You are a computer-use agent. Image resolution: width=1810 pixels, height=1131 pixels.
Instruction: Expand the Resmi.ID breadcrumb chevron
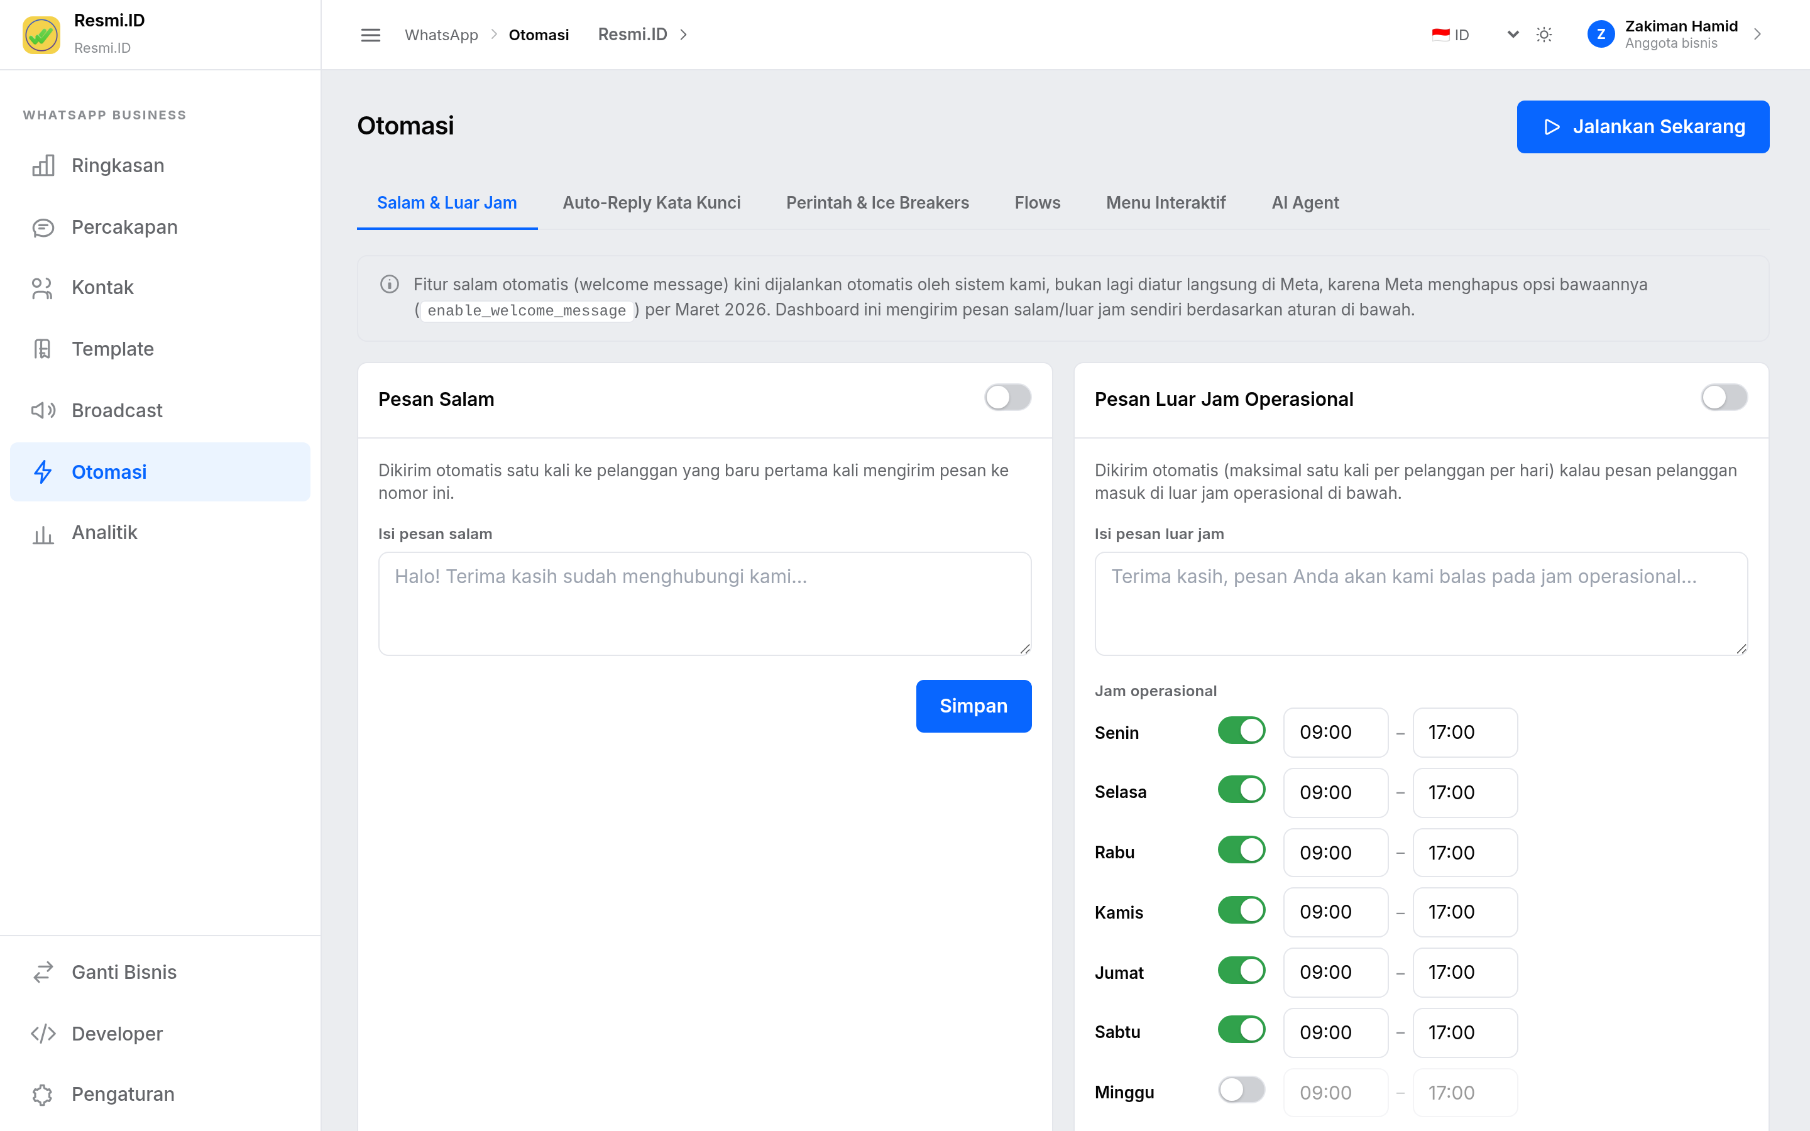tap(683, 35)
